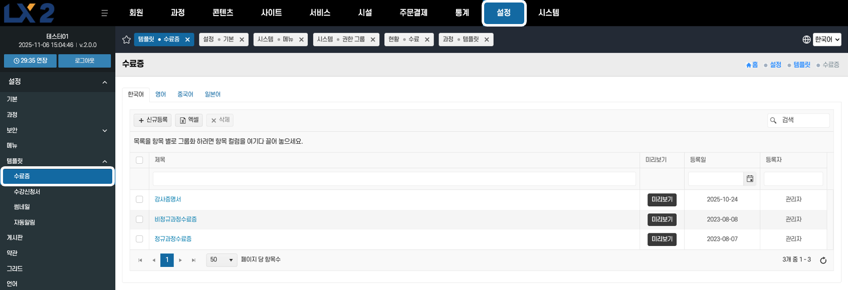Screen dimensions: 848x290
Task: Open the items per page dropdown
Action: (222, 260)
